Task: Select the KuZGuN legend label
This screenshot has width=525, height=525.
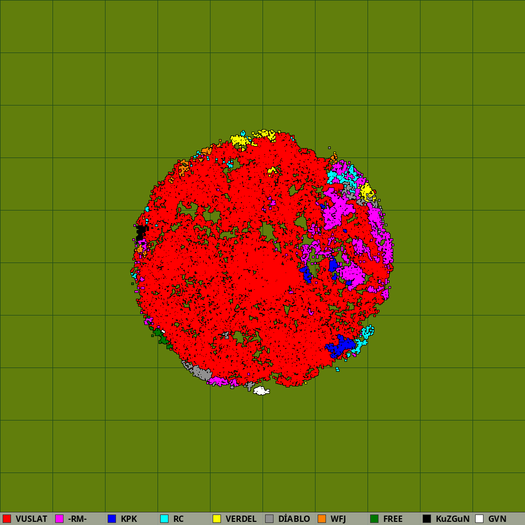Action: point(453,519)
